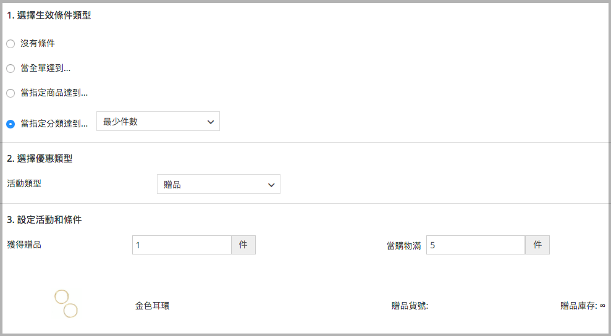The width and height of the screenshot is (611, 336).
Task: Open the 最少件數 dropdown
Action: click(x=158, y=121)
